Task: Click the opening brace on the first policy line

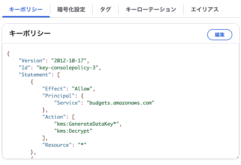Action: coord(8,53)
